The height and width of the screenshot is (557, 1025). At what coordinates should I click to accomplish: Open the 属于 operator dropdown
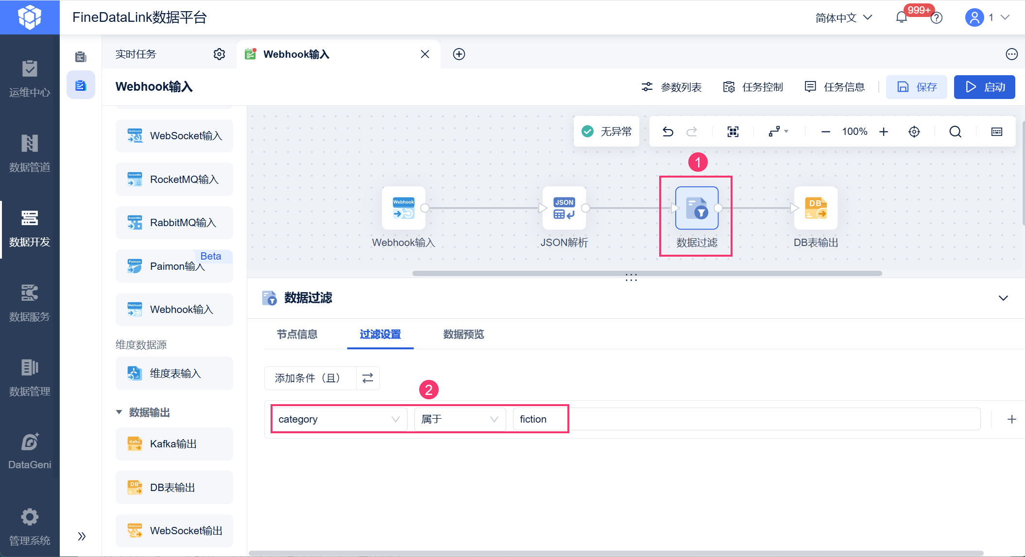coord(460,419)
